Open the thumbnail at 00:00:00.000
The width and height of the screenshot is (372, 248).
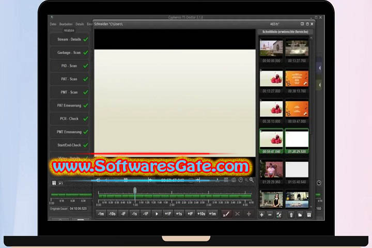coord(271,49)
